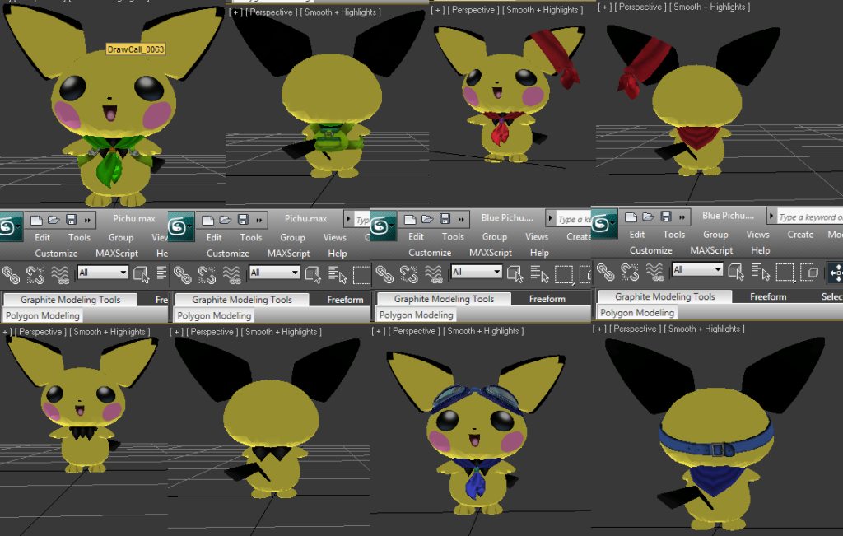Click [+] viewport menu above red-scarf front-view Pichu
Image resolution: width=843 pixels, height=536 pixels.
click(438, 10)
